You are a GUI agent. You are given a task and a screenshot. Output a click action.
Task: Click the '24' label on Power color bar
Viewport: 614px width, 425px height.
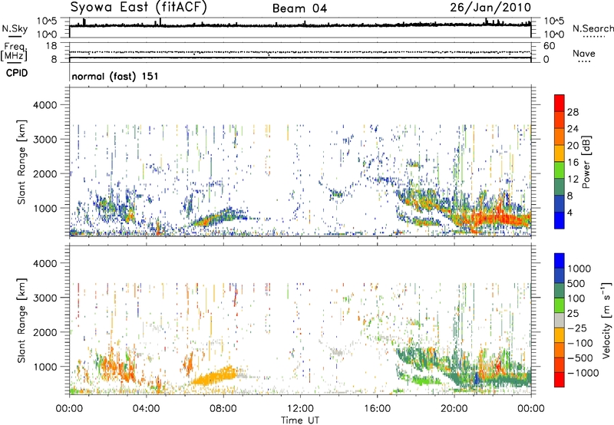click(573, 129)
